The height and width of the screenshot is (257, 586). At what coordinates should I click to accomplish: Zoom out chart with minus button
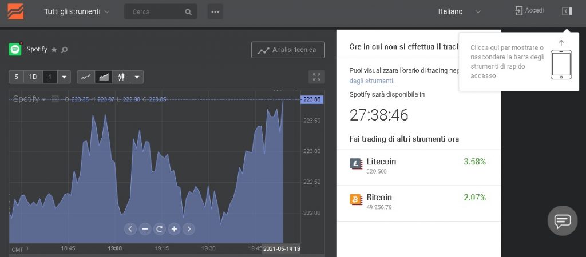[x=145, y=228]
